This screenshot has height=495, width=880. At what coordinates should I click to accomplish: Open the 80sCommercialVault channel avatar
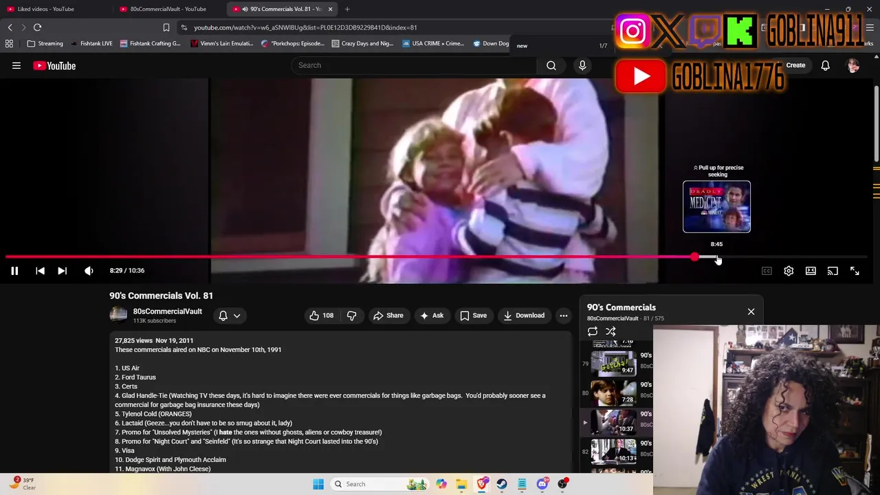click(118, 316)
